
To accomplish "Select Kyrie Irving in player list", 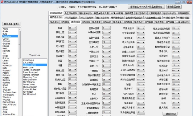I will click(28, 60).
